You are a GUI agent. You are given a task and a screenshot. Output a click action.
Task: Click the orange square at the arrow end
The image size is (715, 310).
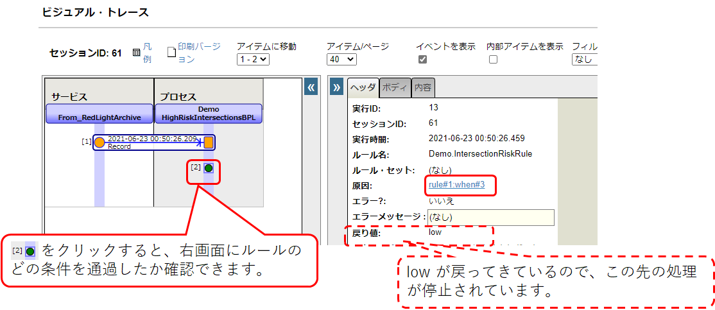point(209,142)
